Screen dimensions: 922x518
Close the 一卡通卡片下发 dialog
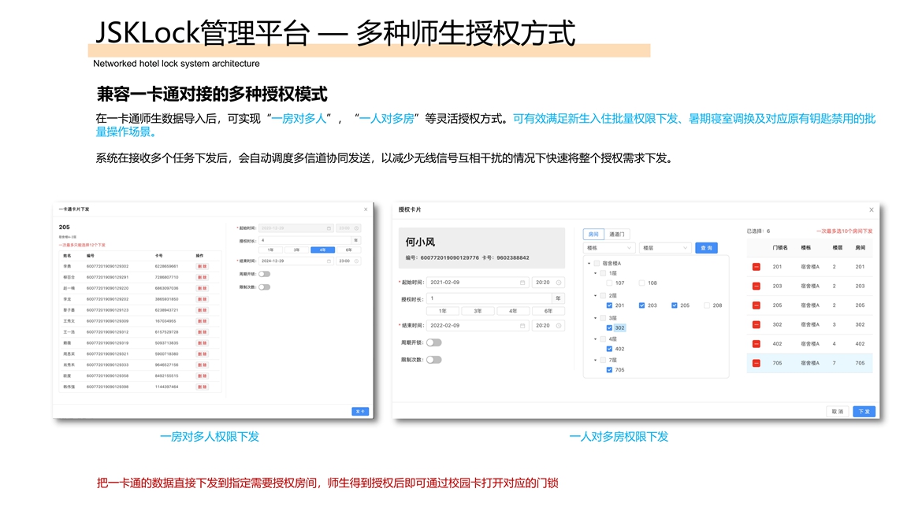point(366,209)
